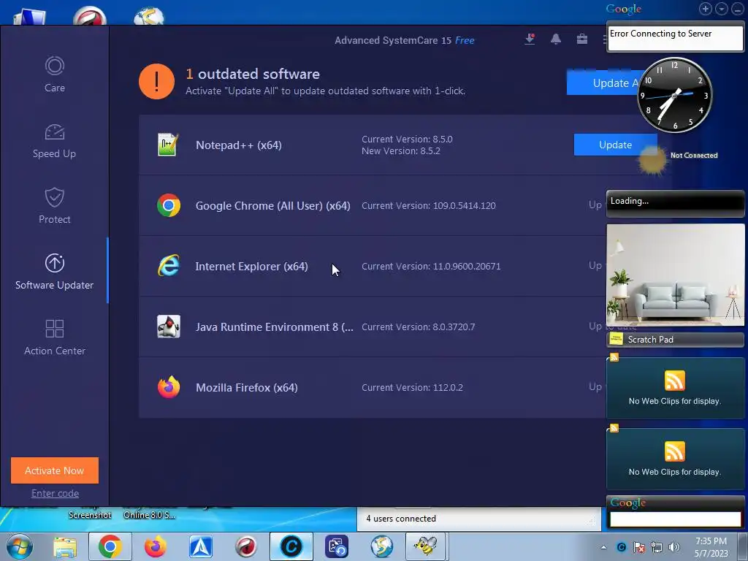
Task: Open the blue A-logo taskbar app
Action: point(201,546)
